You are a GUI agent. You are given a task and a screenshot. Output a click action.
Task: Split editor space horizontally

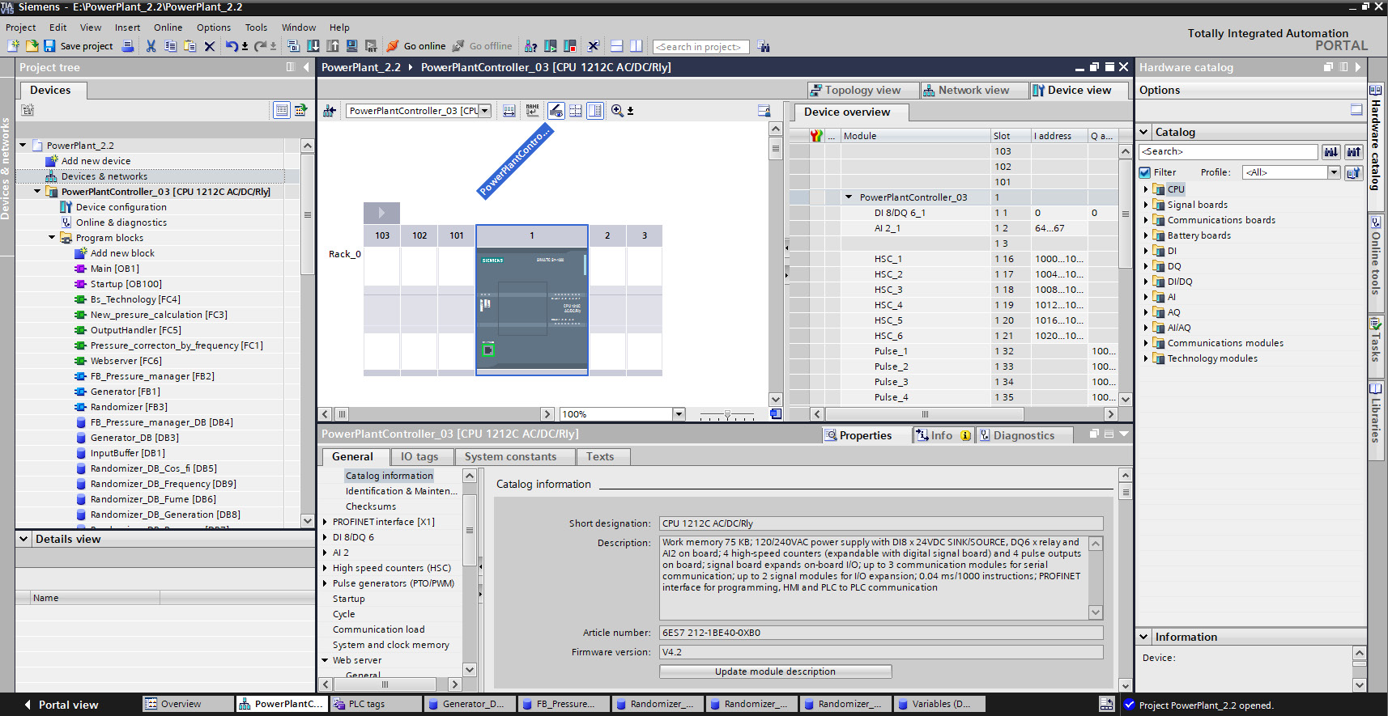(x=616, y=46)
